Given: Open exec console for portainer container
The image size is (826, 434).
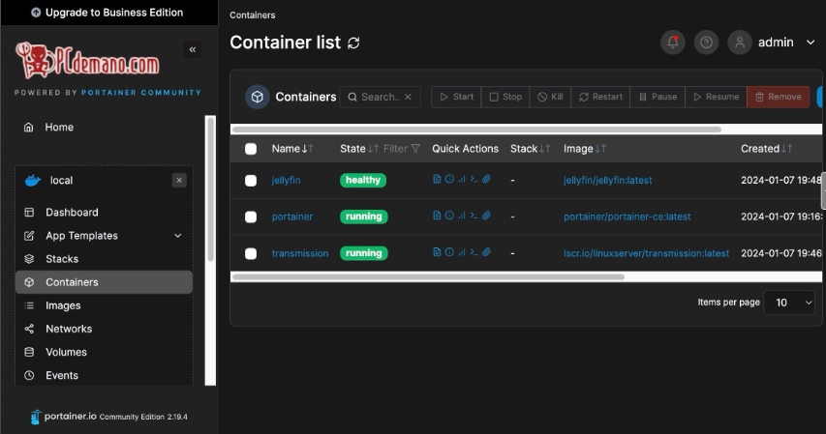Looking at the screenshot, I should [x=474, y=216].
